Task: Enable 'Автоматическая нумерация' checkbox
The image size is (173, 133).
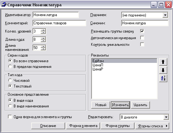Action: (x=142, y=38)
